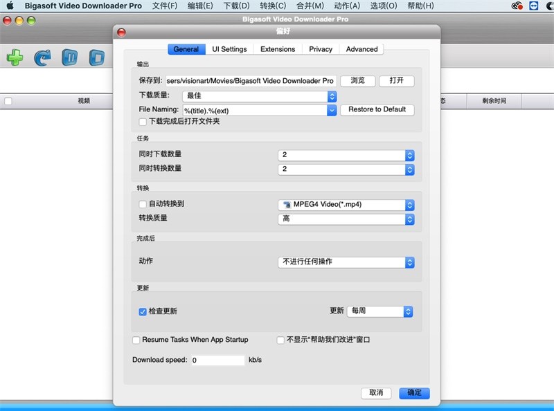
Task: Open the 选项(O) menu
Action: 384,6
